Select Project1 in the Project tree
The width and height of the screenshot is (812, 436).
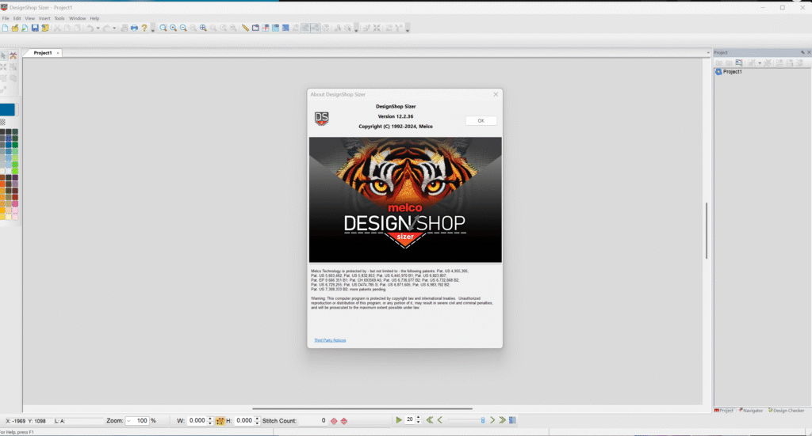click(x=732, y=72)
